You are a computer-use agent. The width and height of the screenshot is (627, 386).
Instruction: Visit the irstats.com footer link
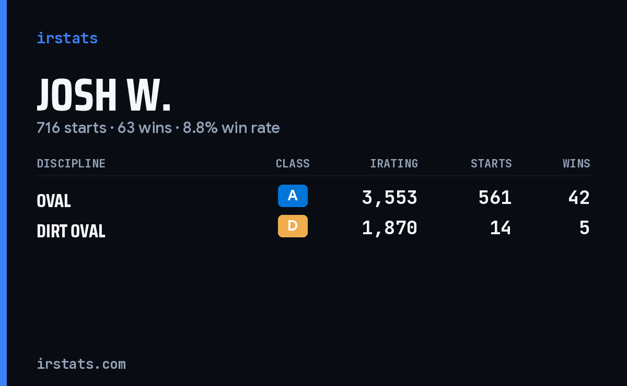(81, 364)
